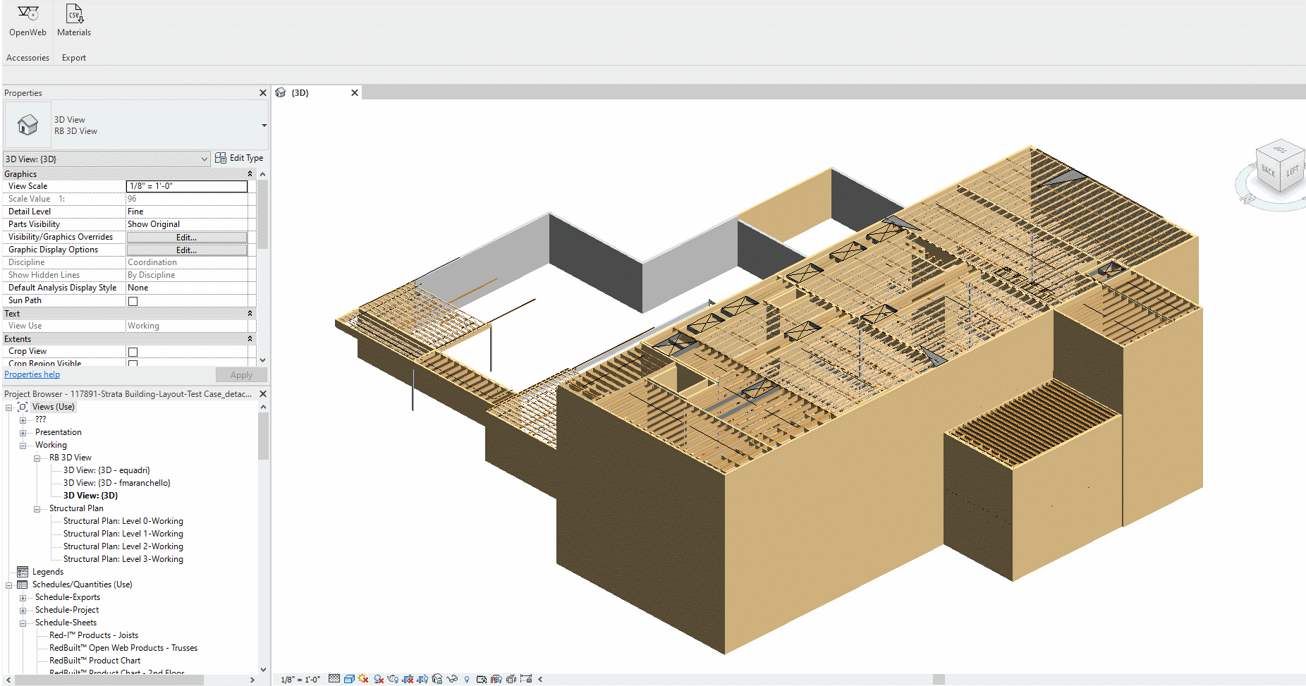Close the {3D} view tab

pos(355,93)
